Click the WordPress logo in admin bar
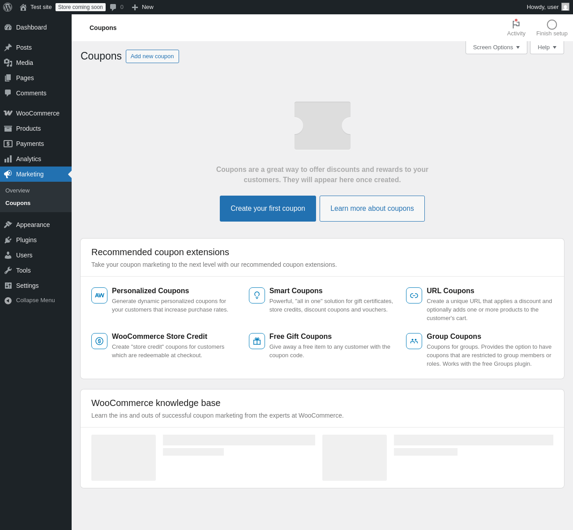 point(8,7)
